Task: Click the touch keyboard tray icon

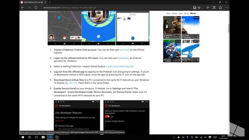Action: point(215,137)
